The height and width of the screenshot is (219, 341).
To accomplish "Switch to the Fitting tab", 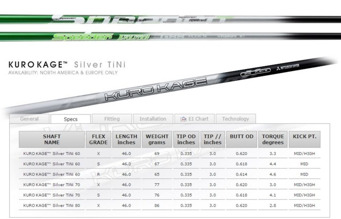I will point(112,119).
